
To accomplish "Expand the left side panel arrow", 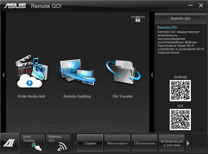I will pos(3,75).
